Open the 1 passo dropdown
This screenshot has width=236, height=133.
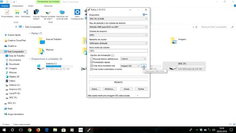click(x=133, y=59)
